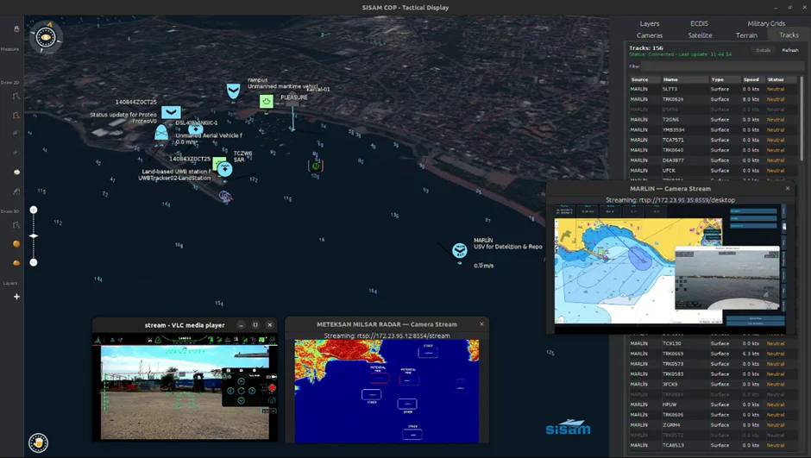This screenshot has width=811, height=458.
Task: Select track row SLTT3
Action: pos(714,90)
